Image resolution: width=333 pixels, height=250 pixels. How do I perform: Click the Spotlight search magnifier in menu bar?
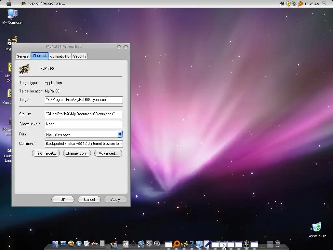pos(324,3)
